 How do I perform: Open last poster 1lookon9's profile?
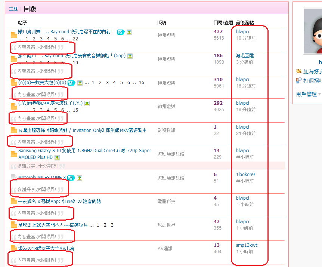click(245, 175)
